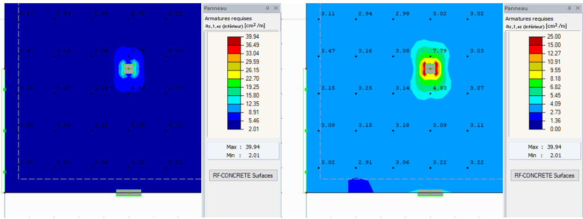Click the orange swatch between 12.27 and 10.91
583x219 pixels.
tap(535, 57)
